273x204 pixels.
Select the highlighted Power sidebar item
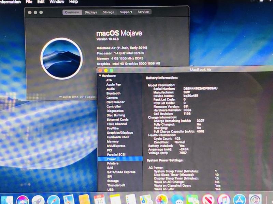pyautogui.click(x=120, y=159)
